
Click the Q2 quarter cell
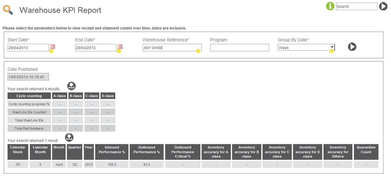(75, 165)
